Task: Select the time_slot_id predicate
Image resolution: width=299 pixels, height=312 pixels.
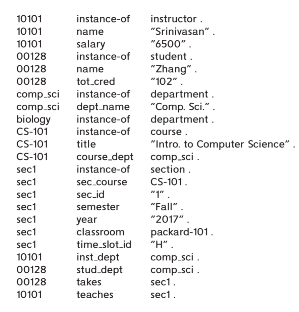Action: (104, 245)
